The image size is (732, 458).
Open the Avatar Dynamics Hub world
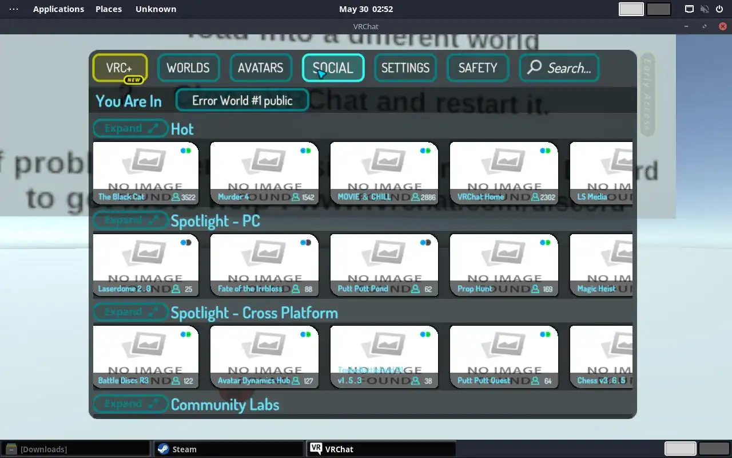coord(264,357)
